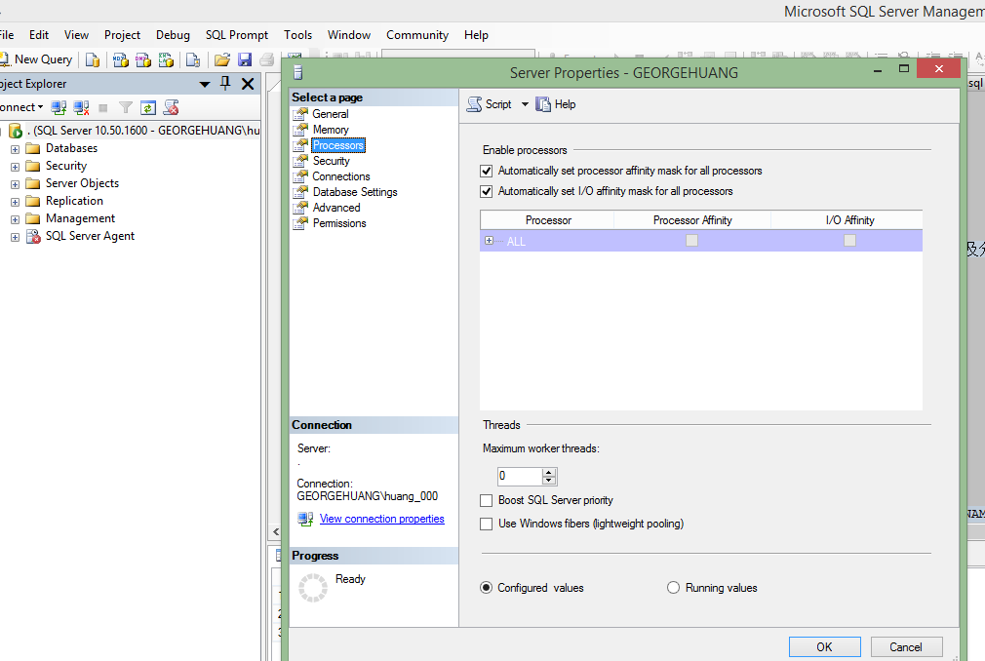The image size is (985, 661).
Task: Open the Object Explorer window position dropdown arrow
Action: click(x=205, y=84)
